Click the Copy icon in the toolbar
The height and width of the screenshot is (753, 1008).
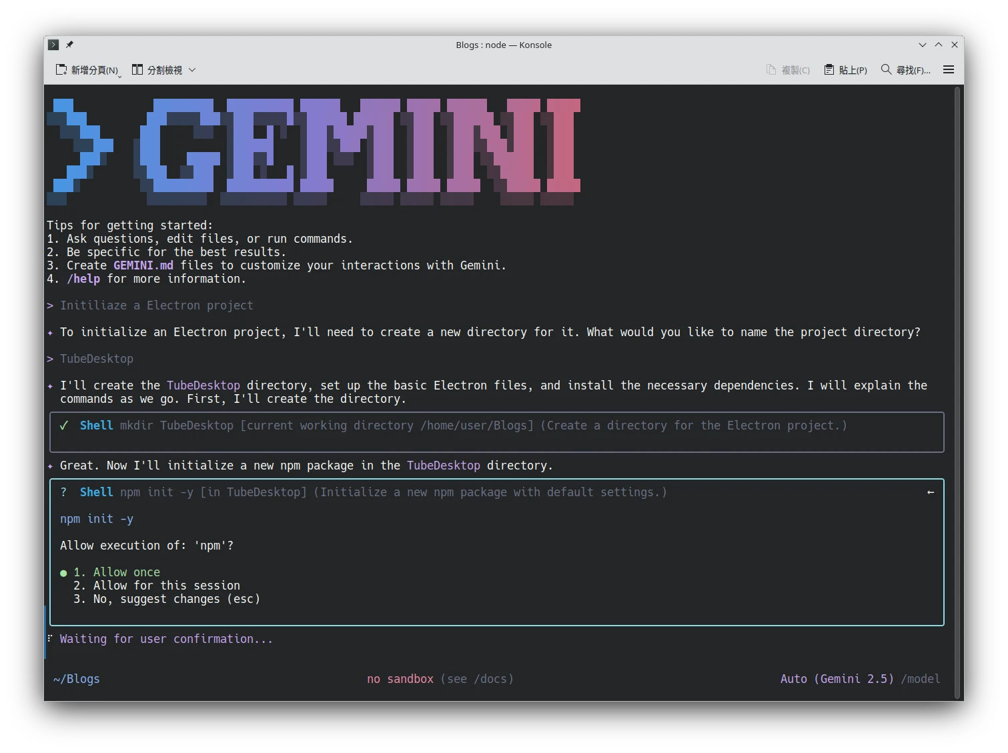(771, 70)
